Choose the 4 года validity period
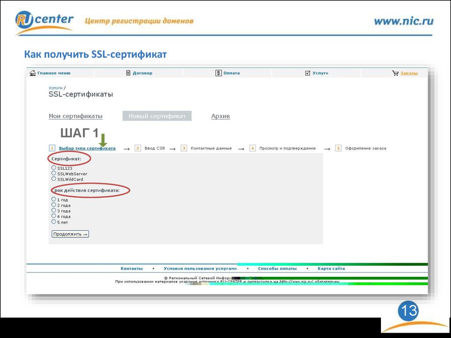The height and width of the screenshot is (338, 451). 54,216
